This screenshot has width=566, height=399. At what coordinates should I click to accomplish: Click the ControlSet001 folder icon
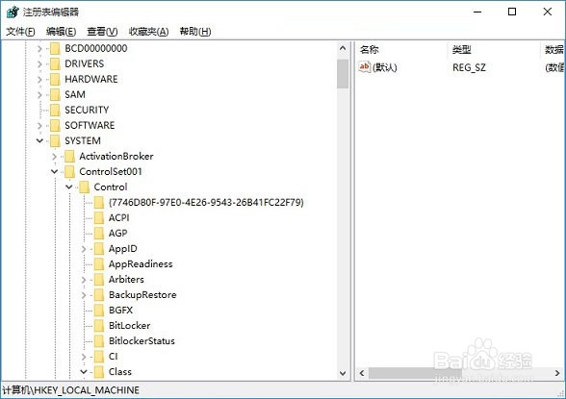coord(69,172)
